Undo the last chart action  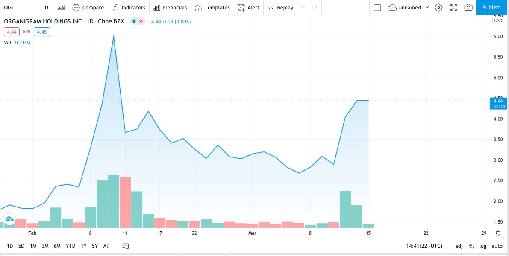(x=304, y=7)
